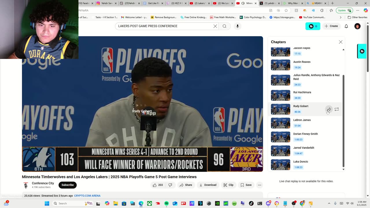Screen dimensions: 370x208
Task: Open the Xbox app from taskbar
Action: coord(149,203)
